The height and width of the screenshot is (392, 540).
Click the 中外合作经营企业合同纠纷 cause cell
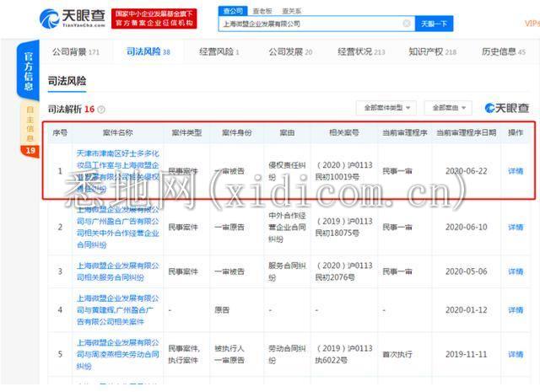(287, 227)
